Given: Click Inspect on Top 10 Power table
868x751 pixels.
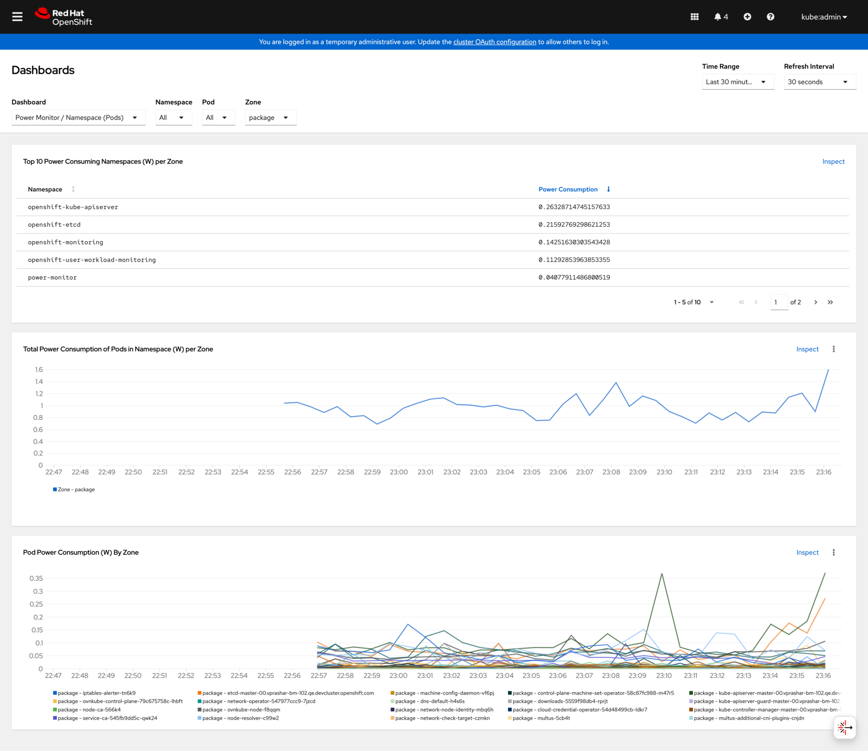Looking at the screenshot, I should click(833, 161).
